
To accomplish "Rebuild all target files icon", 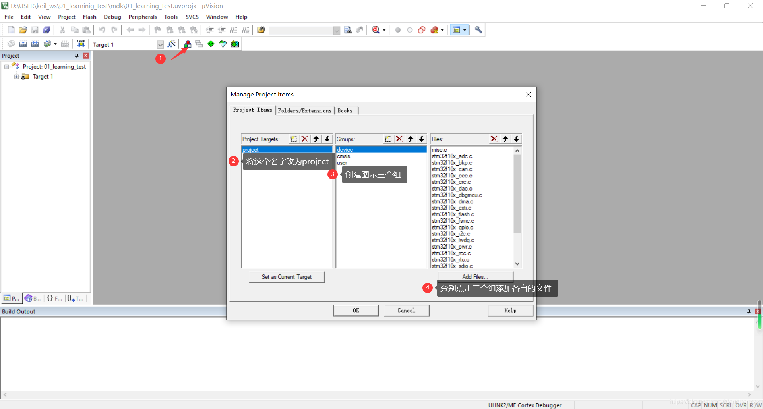I will point(35,44).
